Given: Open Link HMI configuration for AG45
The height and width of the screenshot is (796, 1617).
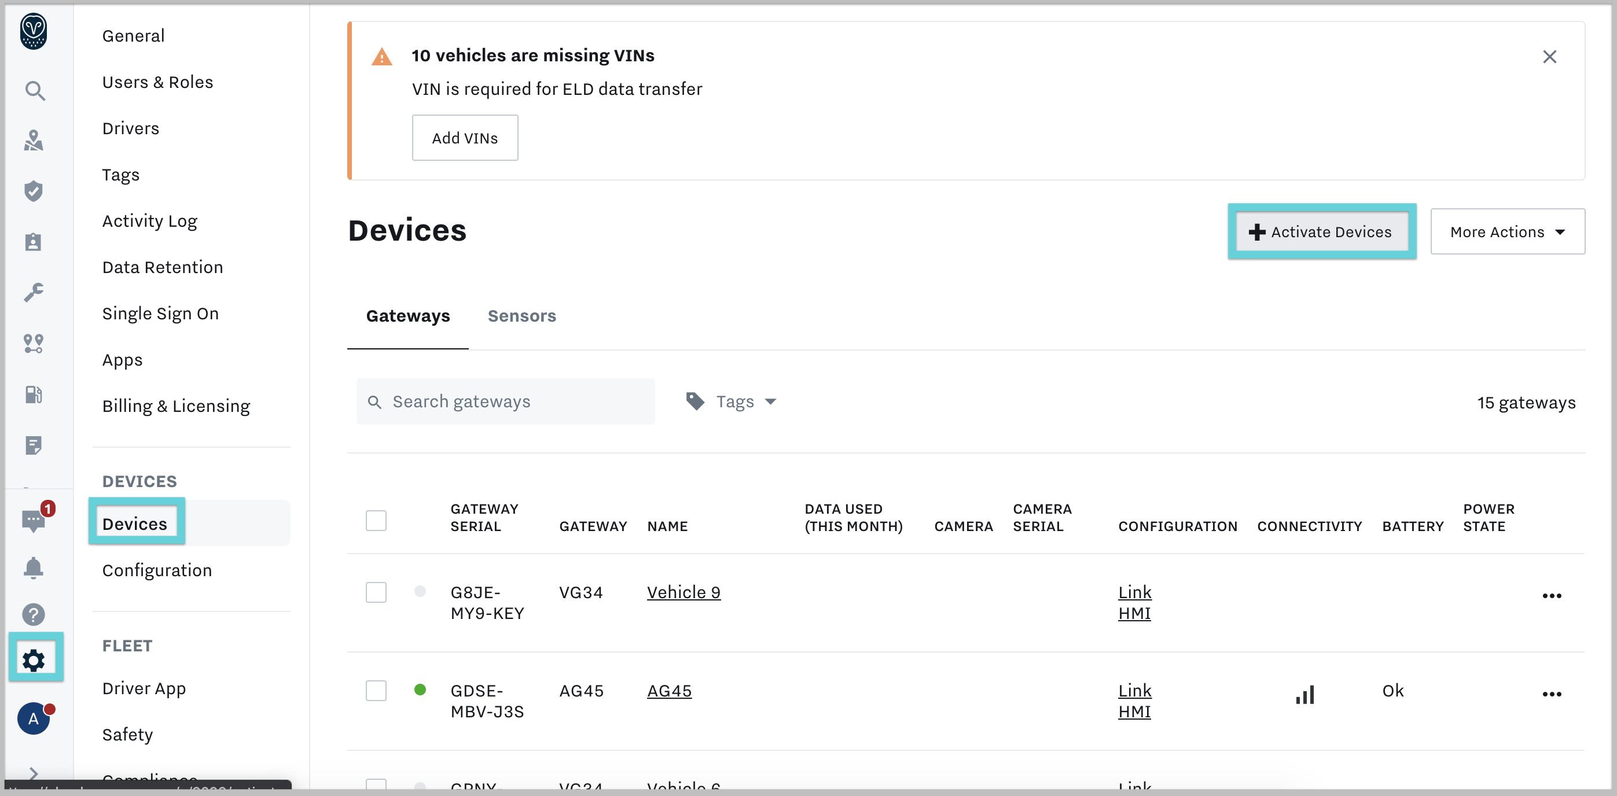Looking at the screenshot, I should click(x=1135, y=701).
